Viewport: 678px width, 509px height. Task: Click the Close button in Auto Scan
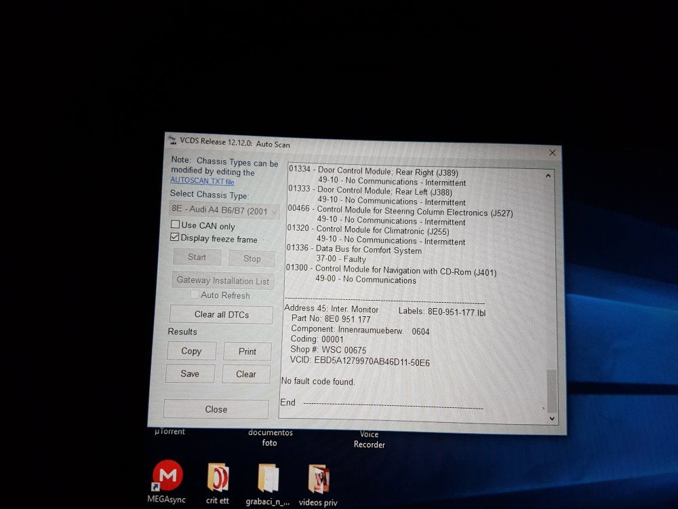[x=216, y=409]
